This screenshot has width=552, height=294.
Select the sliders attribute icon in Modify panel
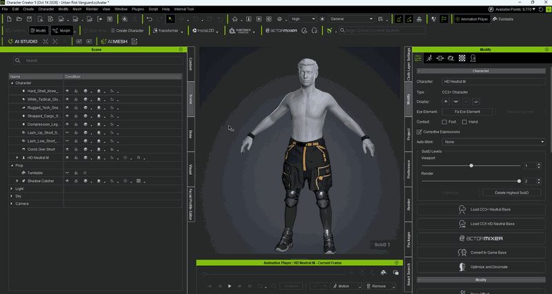418,59
